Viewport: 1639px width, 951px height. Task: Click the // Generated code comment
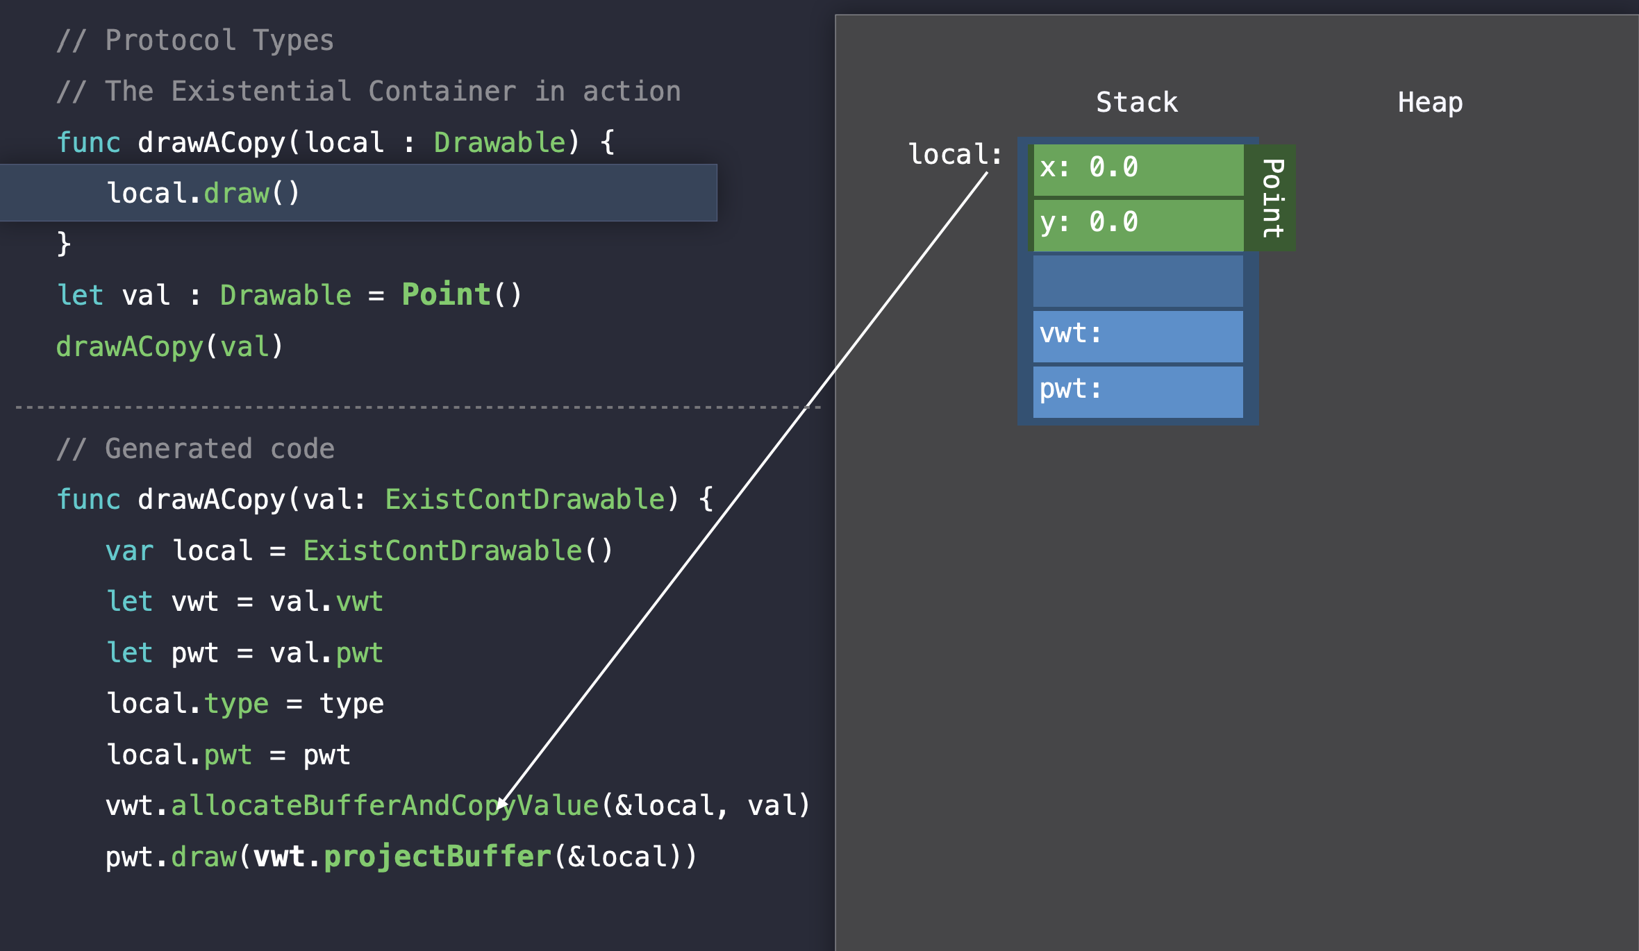click(195, 449)
